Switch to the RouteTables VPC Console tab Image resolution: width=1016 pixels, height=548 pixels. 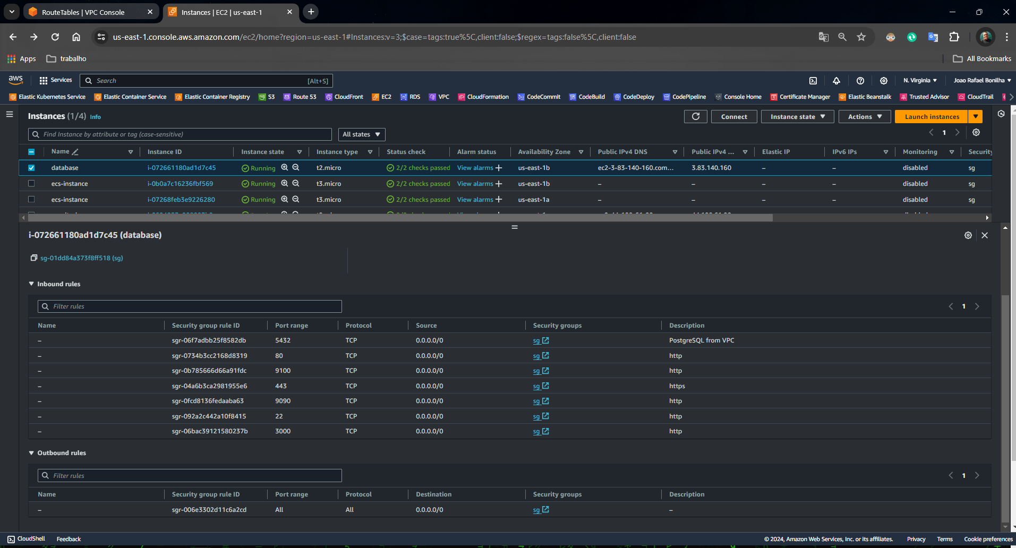(91, 12)
